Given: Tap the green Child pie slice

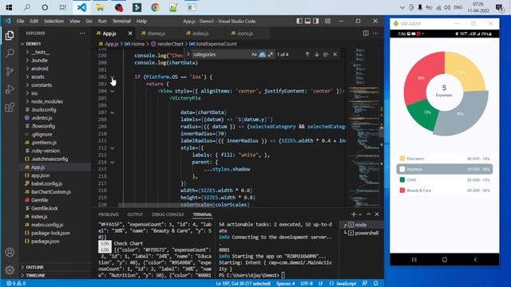Looking at the screenshot, I should 425,114.
